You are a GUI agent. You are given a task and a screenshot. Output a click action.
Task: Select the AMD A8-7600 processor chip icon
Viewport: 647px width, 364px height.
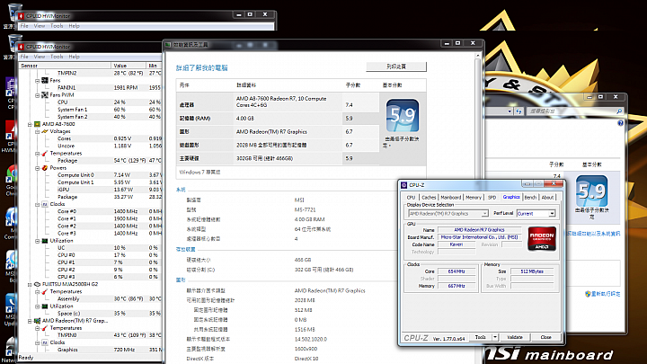click(x=37, y=124)
